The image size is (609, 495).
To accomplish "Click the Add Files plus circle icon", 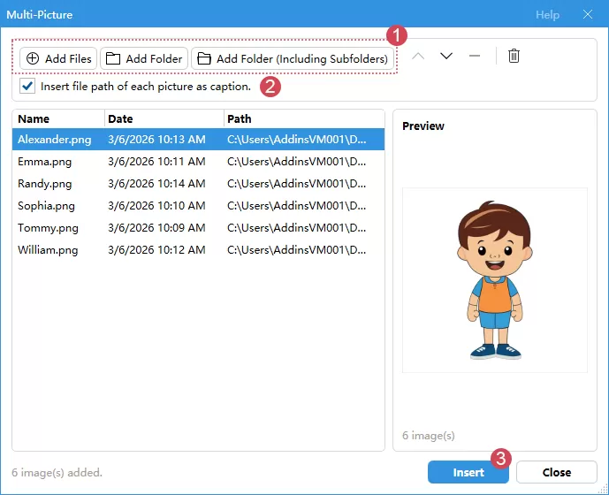I will point(33,58).
